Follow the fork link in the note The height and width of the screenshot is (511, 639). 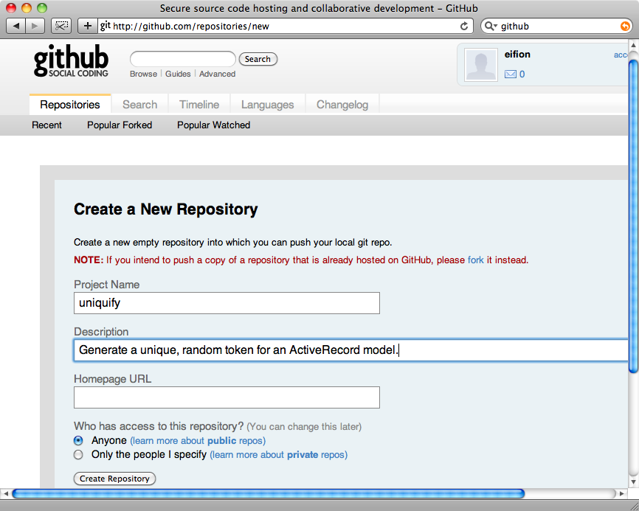(476, 260)
